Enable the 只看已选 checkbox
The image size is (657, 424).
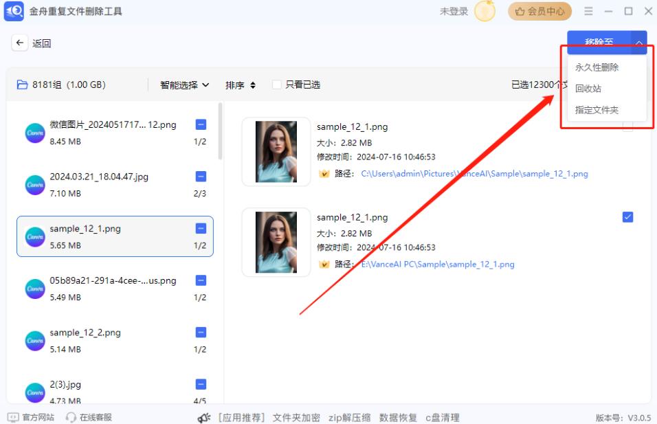(x=276, y=85)
